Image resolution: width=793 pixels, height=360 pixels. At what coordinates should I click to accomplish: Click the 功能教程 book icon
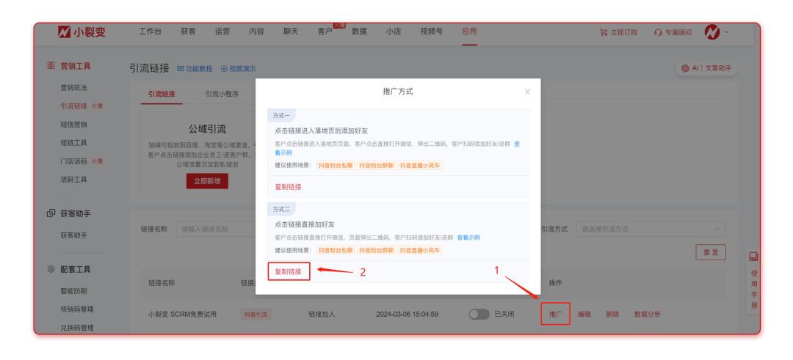[181, 69]
